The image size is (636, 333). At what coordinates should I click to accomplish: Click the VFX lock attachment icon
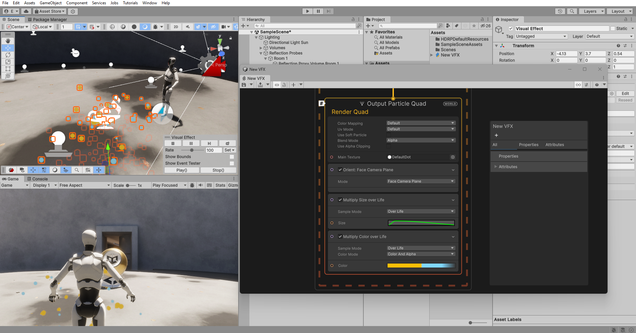click(284, 85)
